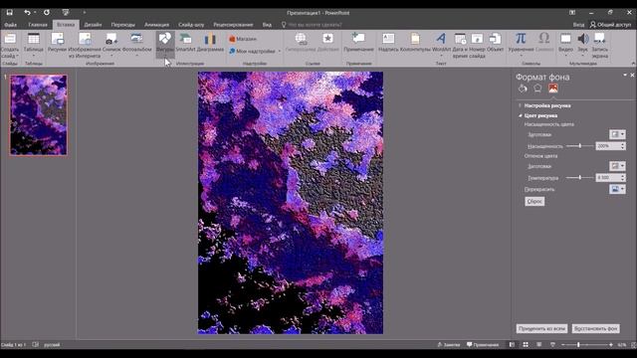Switch to Рецензирование tab
This screenshot has height=358, width=637.
[233, 25]
